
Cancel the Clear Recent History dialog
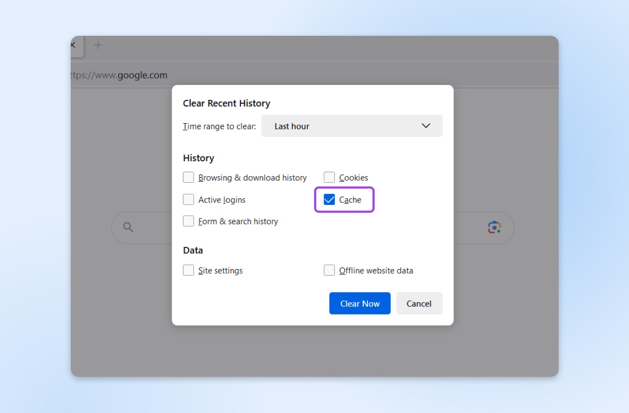point(419,303)
